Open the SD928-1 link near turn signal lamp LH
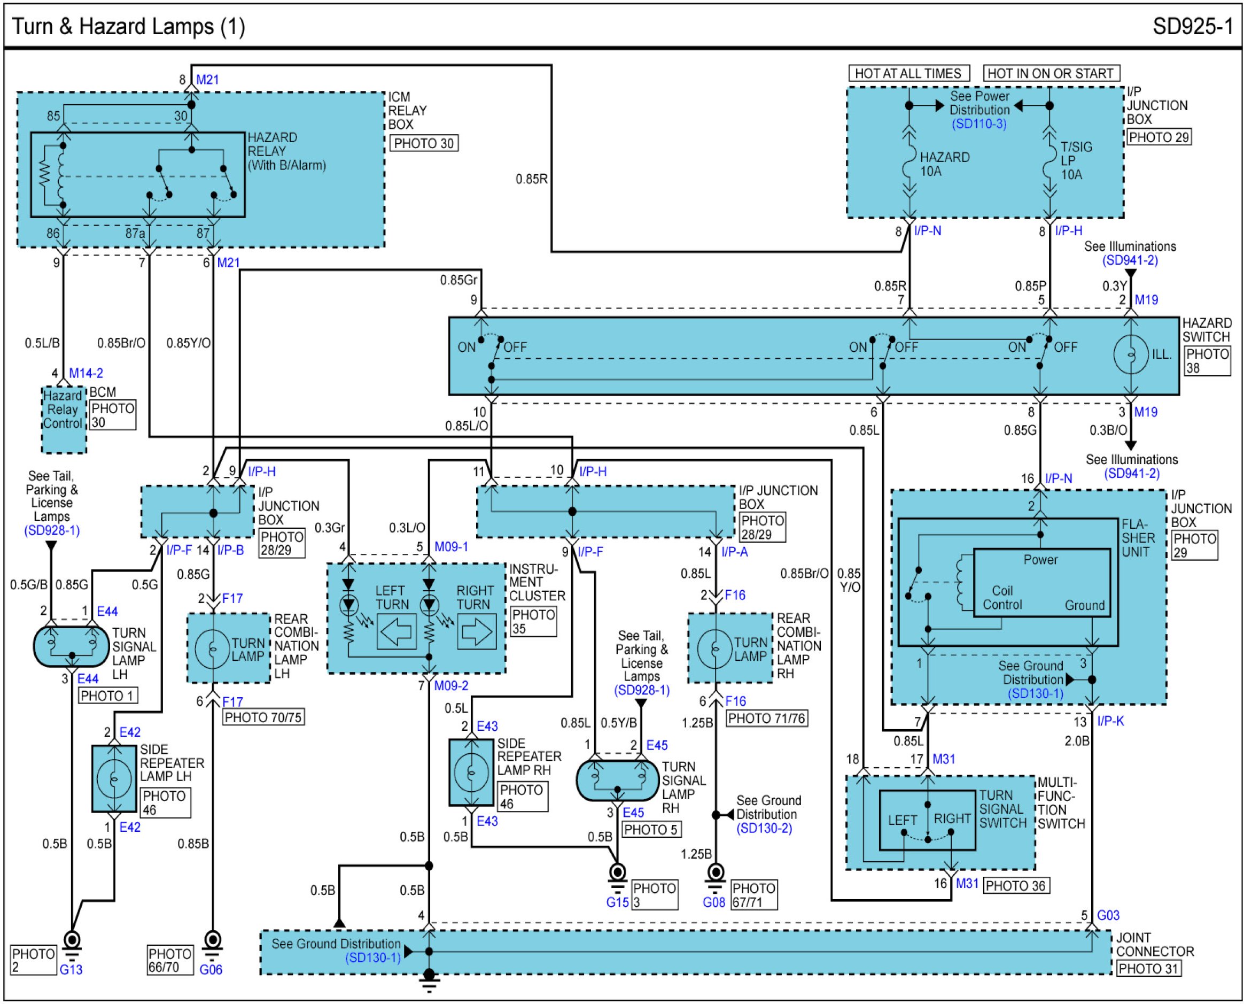 click(51, 530)
